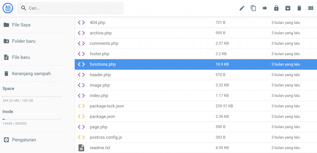
Task: Click the Space usage progress bar
Action: (x=32, y=96)
